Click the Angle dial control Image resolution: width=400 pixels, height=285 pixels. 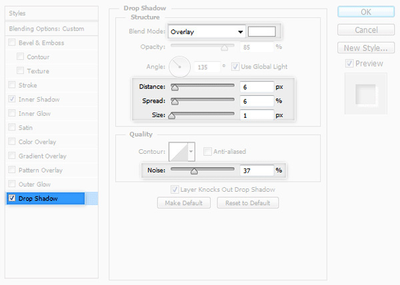click(x=179, y=67)
